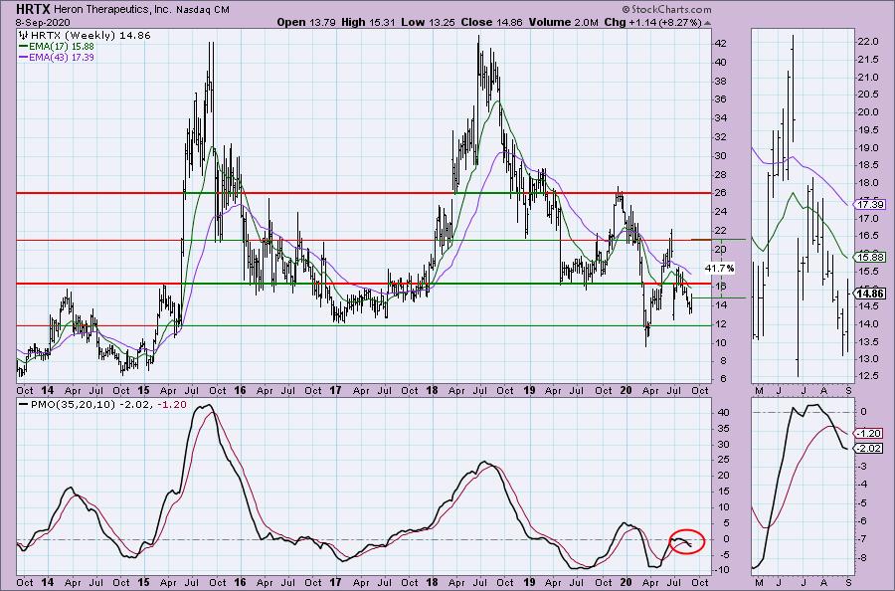The width and height of the screenshot is (895, 591).
Task: Click the green EMA(17) 15.88 legend entry
Action: coord(57,46)
